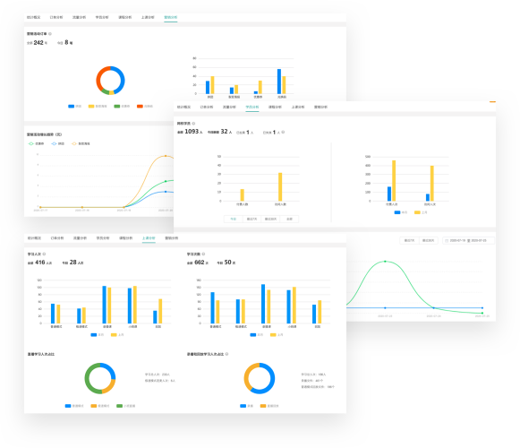The height and width of the screenshot is (448, 520).
Task: Toggle orange legend under 直播学习人次占比 donut
Action: click(x=100, y=406)
